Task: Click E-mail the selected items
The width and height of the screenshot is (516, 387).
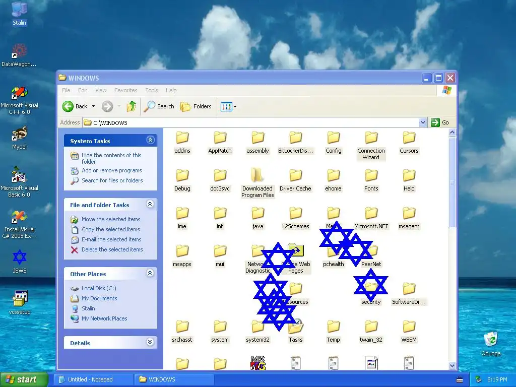Action: [111, 239]
